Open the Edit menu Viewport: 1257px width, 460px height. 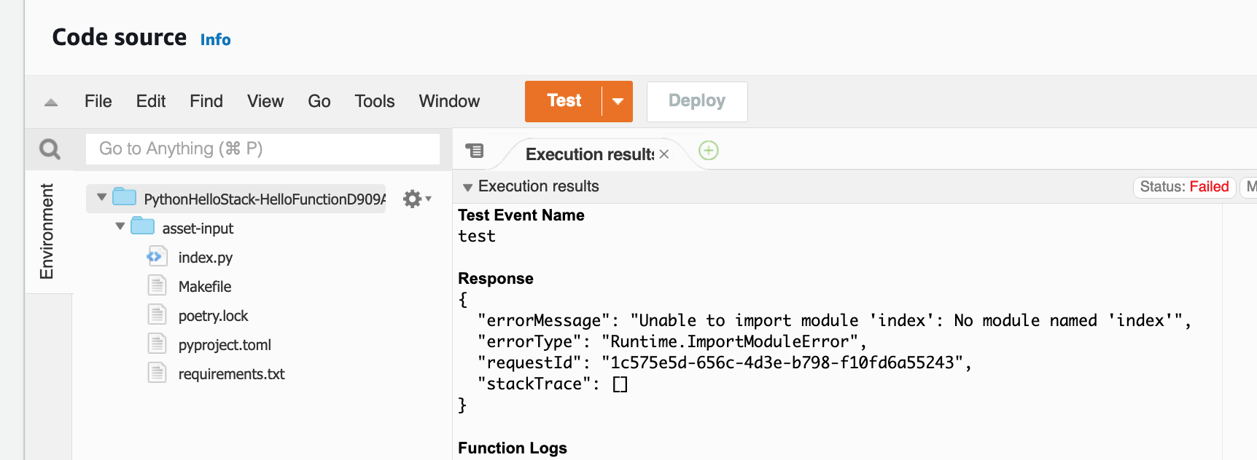click(151, 101)
